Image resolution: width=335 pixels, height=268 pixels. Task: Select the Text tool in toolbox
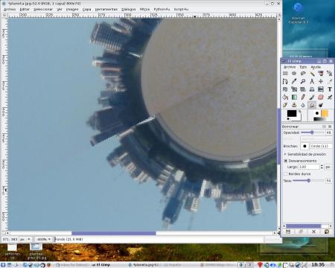coord(330,89)
